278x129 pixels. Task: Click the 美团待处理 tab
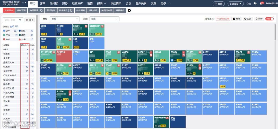pyautogui.click(x=107, y=11)
